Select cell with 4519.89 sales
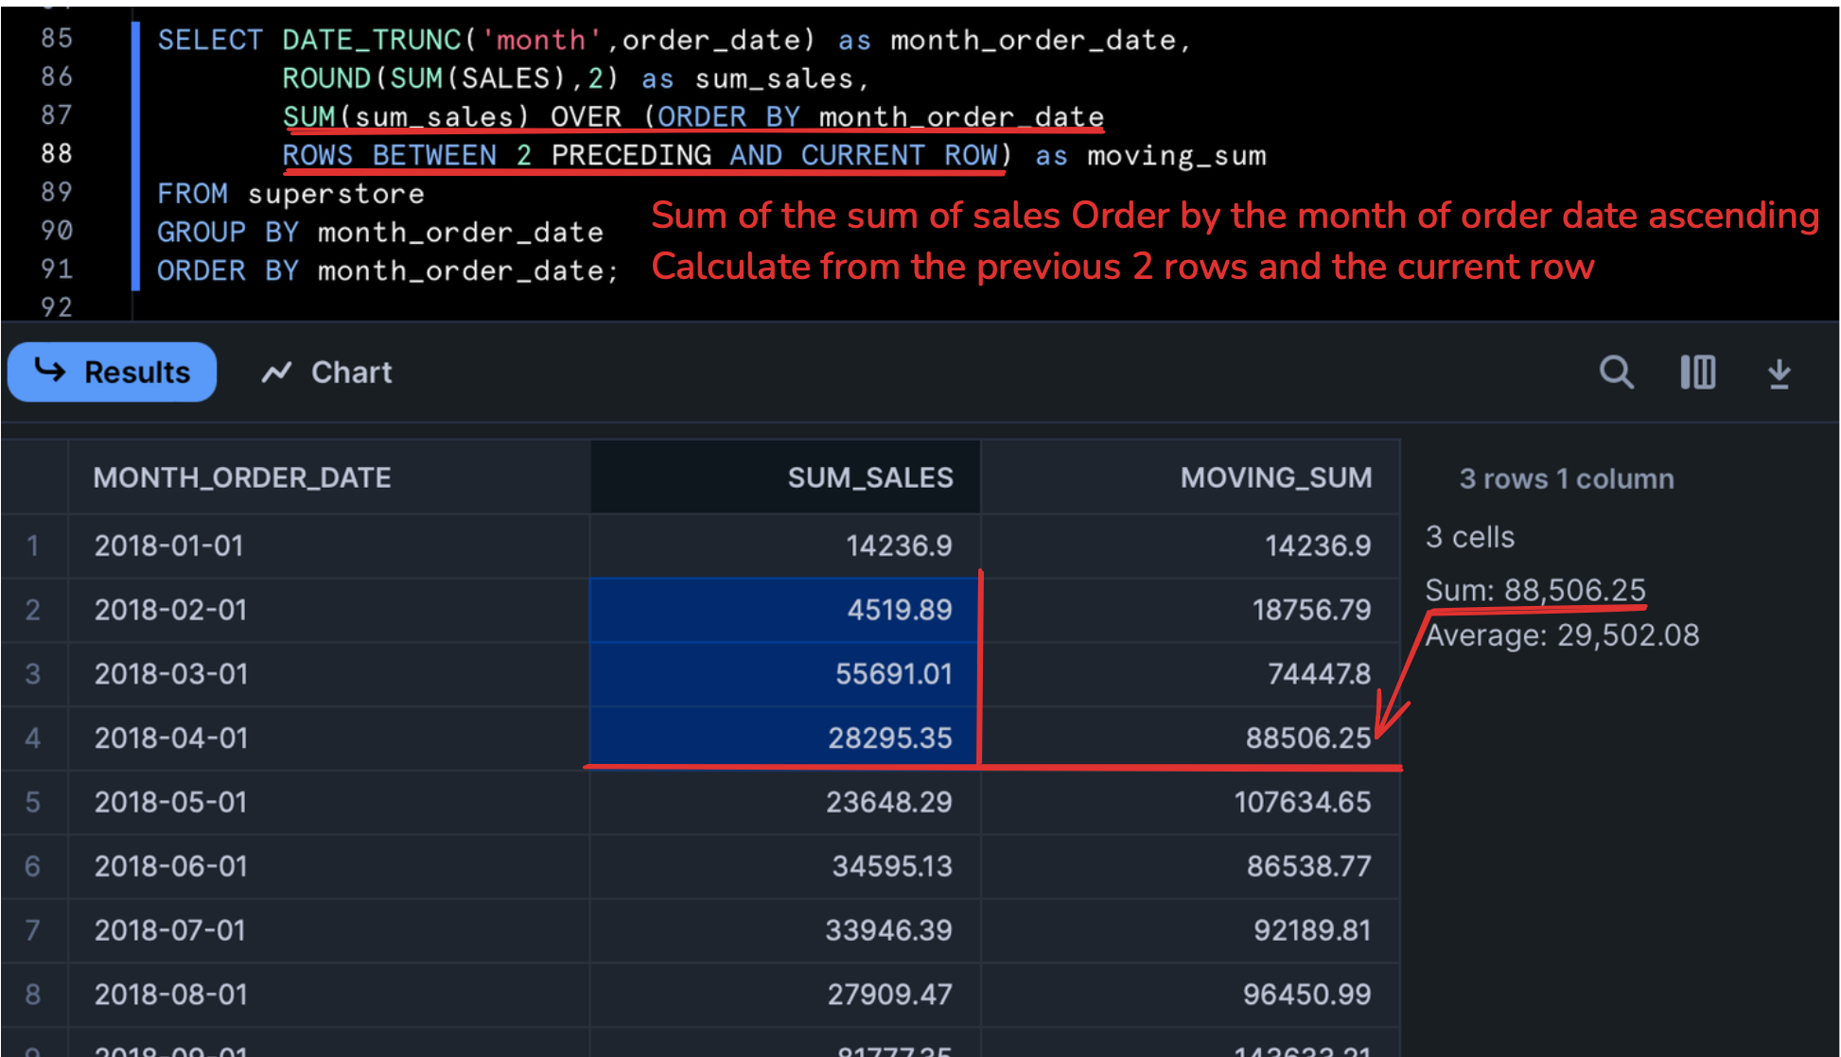1841x1057 pixels. (x=899, y=610)
